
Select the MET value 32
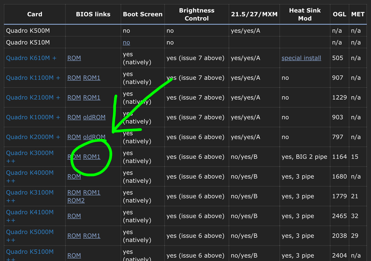355,216
